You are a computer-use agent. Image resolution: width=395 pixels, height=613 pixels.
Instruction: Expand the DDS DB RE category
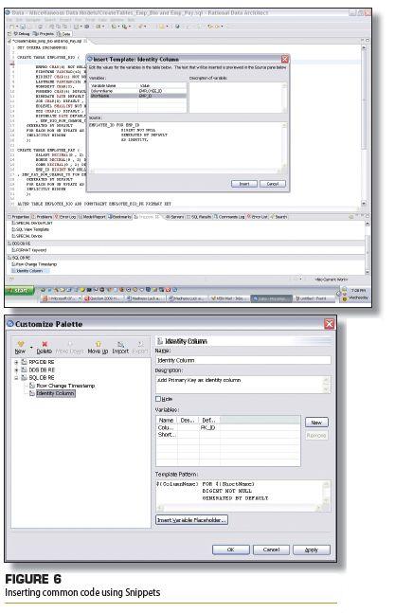tap(16, 370)
